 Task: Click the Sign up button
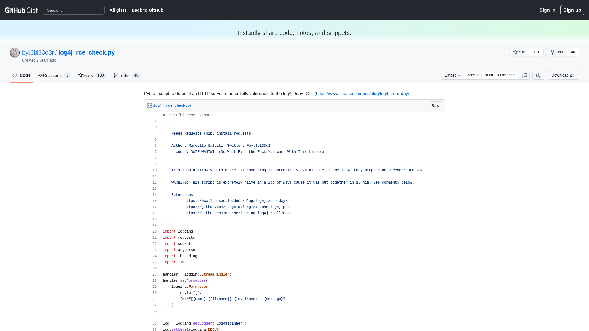click(x=572, y=10)
